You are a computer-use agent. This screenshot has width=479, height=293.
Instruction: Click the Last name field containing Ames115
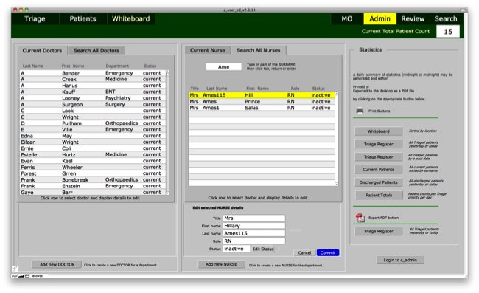(x=254, y=233)
